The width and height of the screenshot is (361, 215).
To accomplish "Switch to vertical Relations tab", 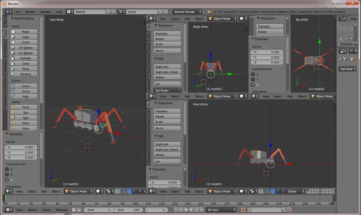I will click(x=5, y=48).
